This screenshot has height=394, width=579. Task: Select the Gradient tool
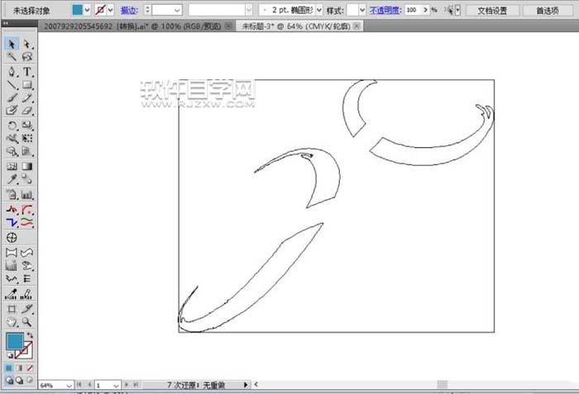point(27,166)
